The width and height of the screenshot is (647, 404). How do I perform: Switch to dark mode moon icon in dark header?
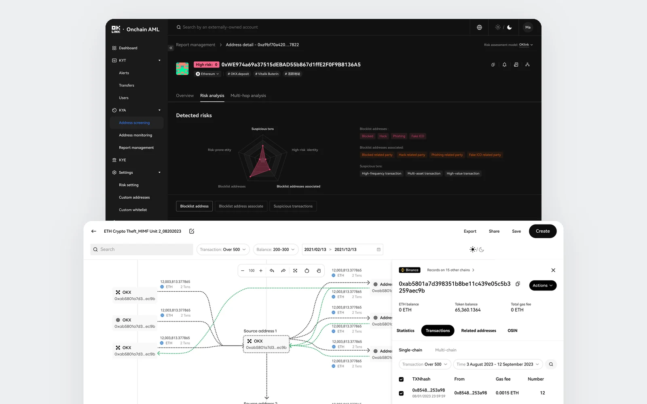510,27
